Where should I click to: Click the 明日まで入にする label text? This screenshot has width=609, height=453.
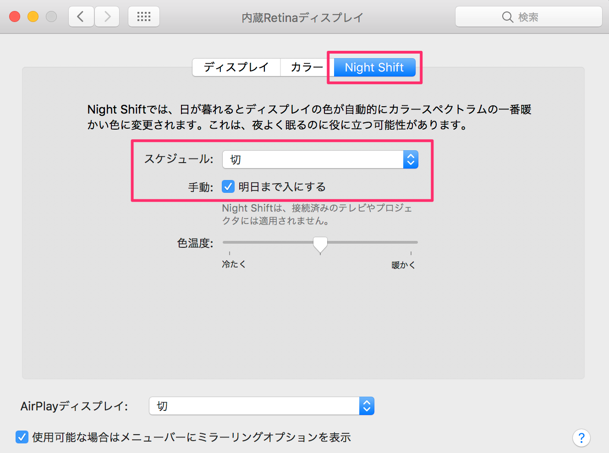[282, 187]
